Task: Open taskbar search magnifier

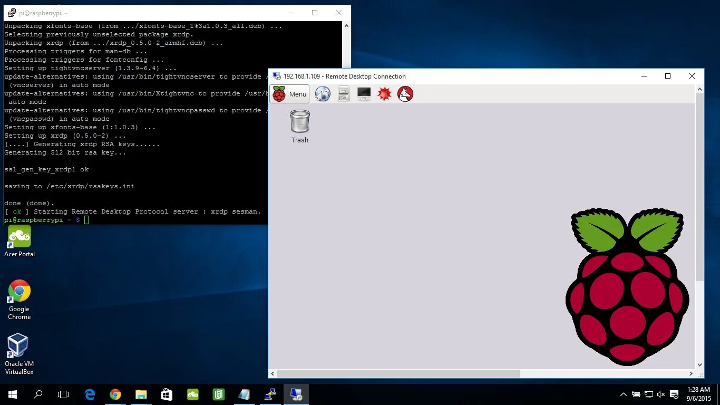Action: (x=38, y=394)
